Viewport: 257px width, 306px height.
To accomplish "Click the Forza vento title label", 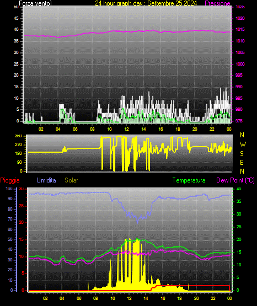I will [35, 3].
